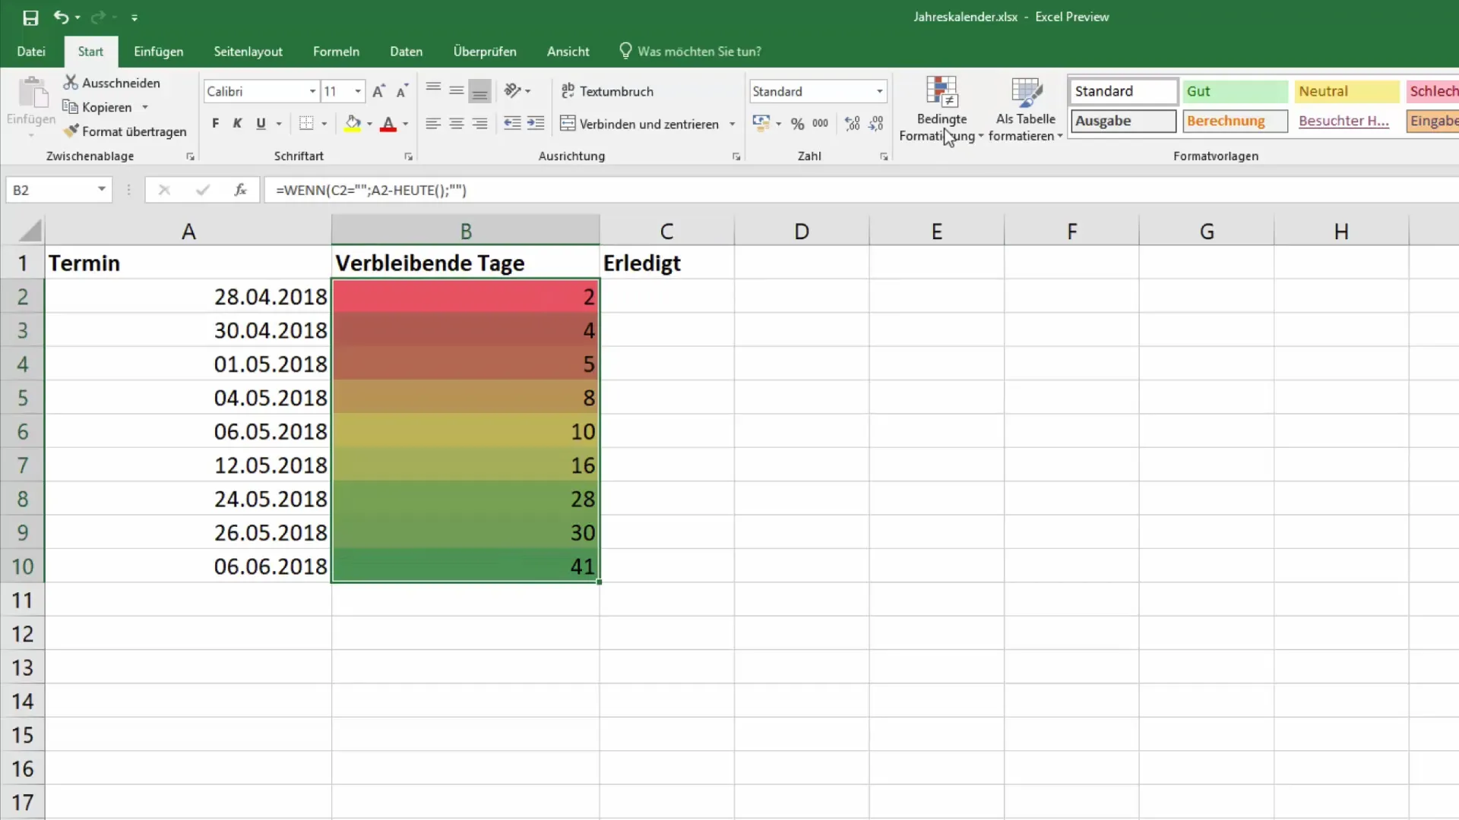Click the Save icon in title bar
This screenshot has height=820, width=1459.
click(30, 17)
